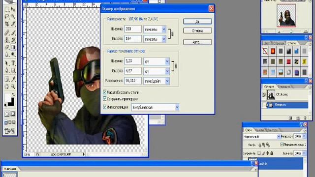
Task: Click Авто... button
Action: 197,42
